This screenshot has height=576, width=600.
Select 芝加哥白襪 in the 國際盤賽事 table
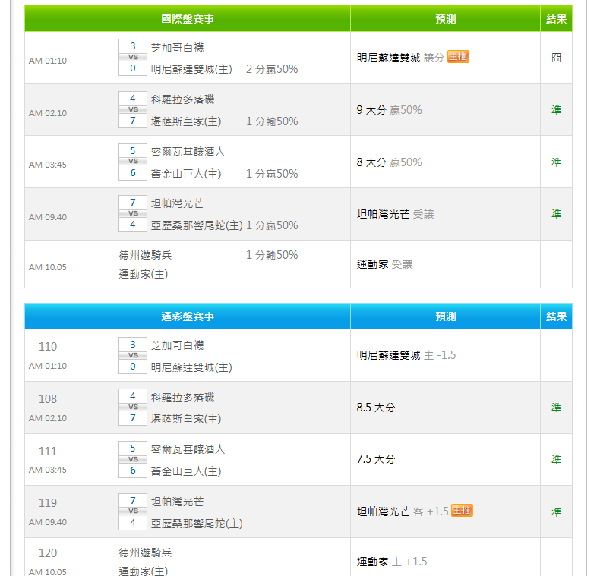pyautogui.click(x=177, y=48)
